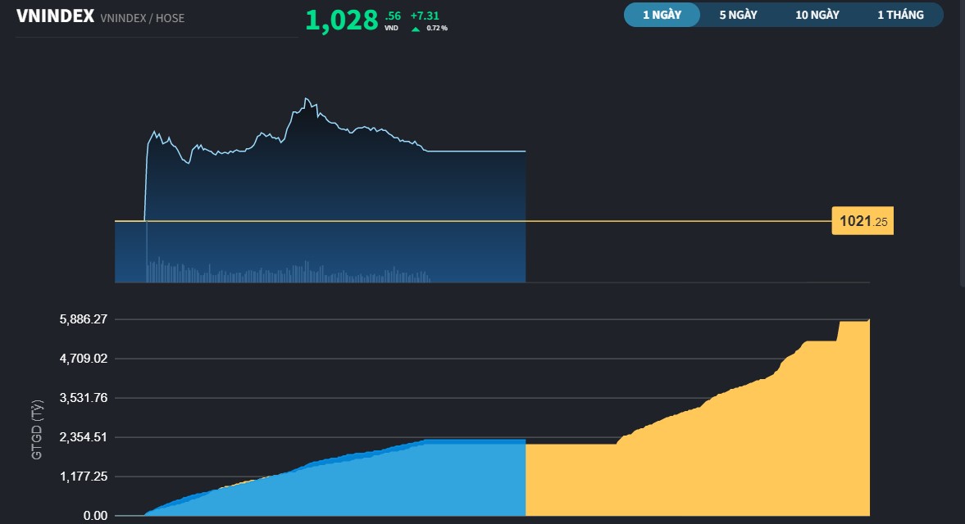This screenshot has height=524, width=965.
Task: Click the +7.31 change label
Action: tap(424, 15)
